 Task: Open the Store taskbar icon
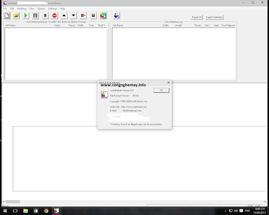click(36, 211)
